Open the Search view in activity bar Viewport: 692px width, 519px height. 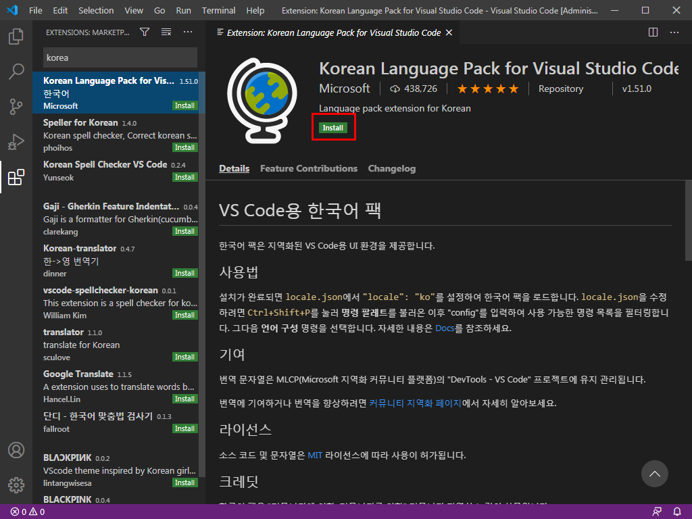(16, 71)
